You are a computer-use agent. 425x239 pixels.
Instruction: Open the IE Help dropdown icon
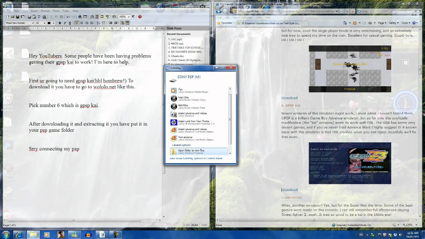pos(415,23)
